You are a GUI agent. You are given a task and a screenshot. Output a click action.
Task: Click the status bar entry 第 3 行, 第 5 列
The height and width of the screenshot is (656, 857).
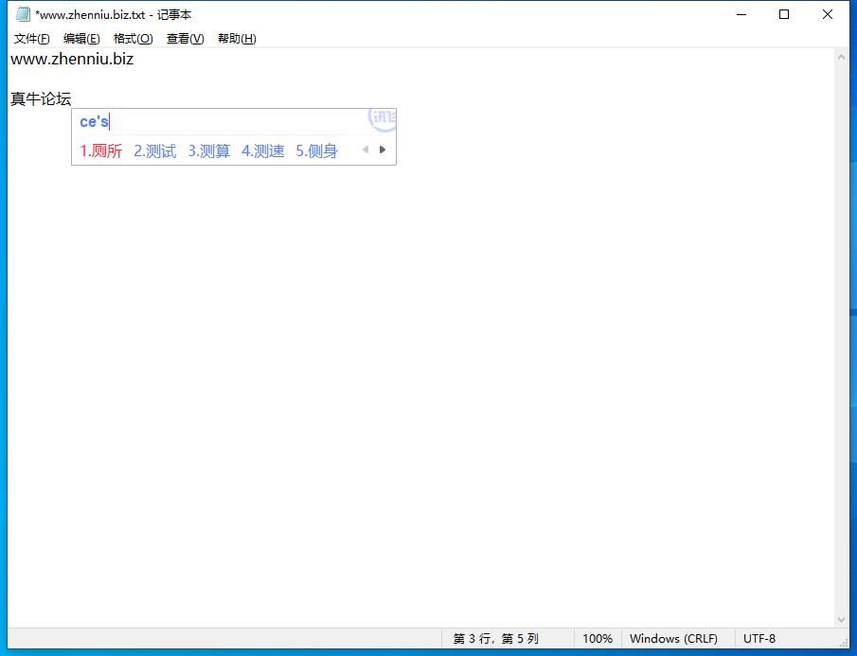(x=495, y=639)
